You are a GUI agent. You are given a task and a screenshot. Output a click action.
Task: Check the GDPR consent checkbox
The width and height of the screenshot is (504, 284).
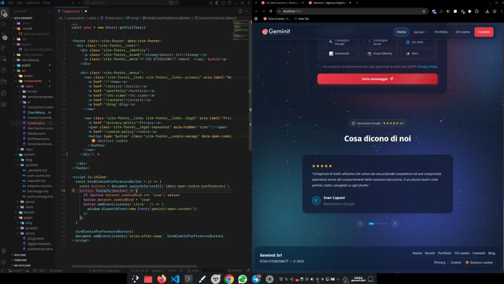point(320,66)
